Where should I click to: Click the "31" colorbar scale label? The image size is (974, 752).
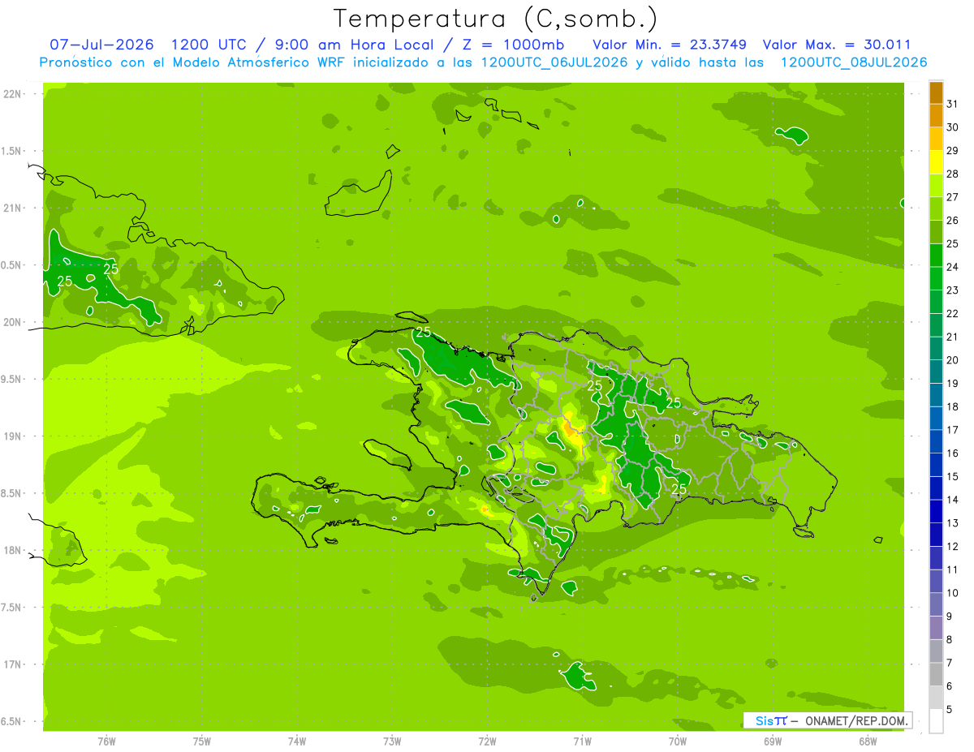pos(953,104)
